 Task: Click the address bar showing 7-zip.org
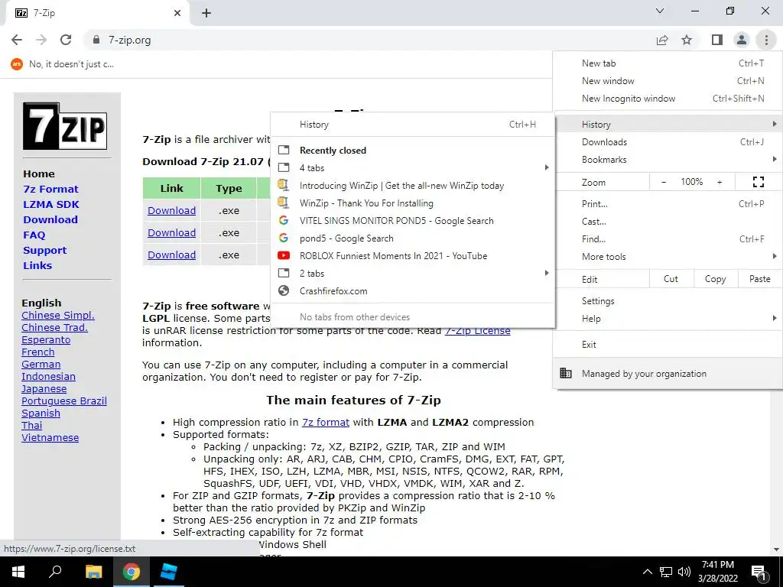click(x=369, y=40)
